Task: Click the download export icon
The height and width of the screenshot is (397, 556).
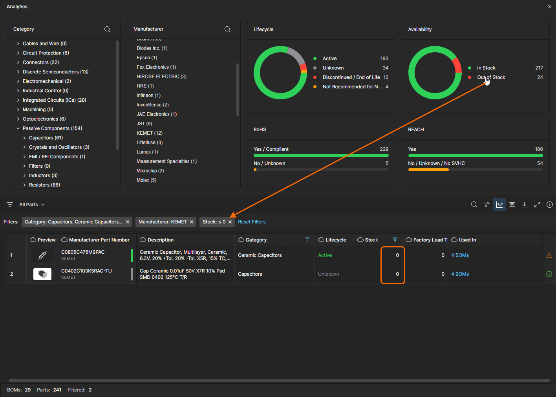Action: [x=524, y=205]
